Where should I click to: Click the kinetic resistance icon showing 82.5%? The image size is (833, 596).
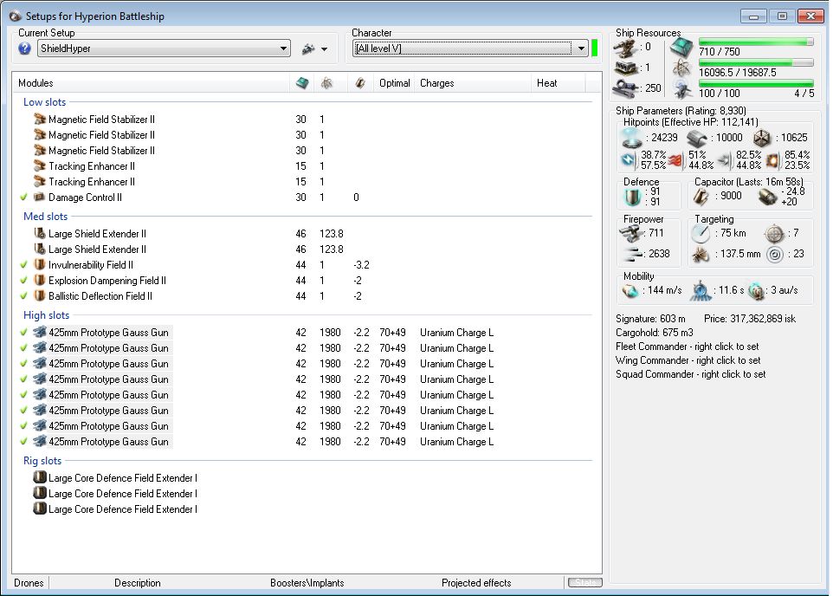724,160
